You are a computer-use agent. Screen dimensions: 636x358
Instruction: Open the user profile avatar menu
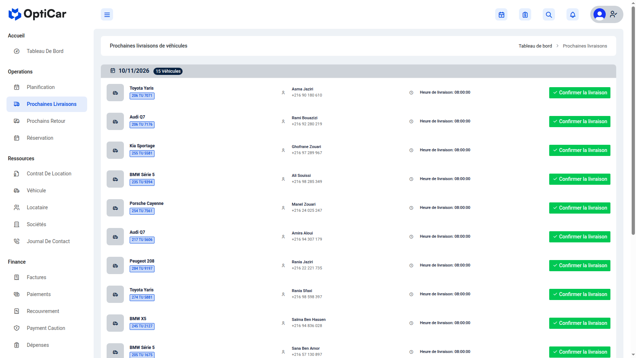[606, 14]
